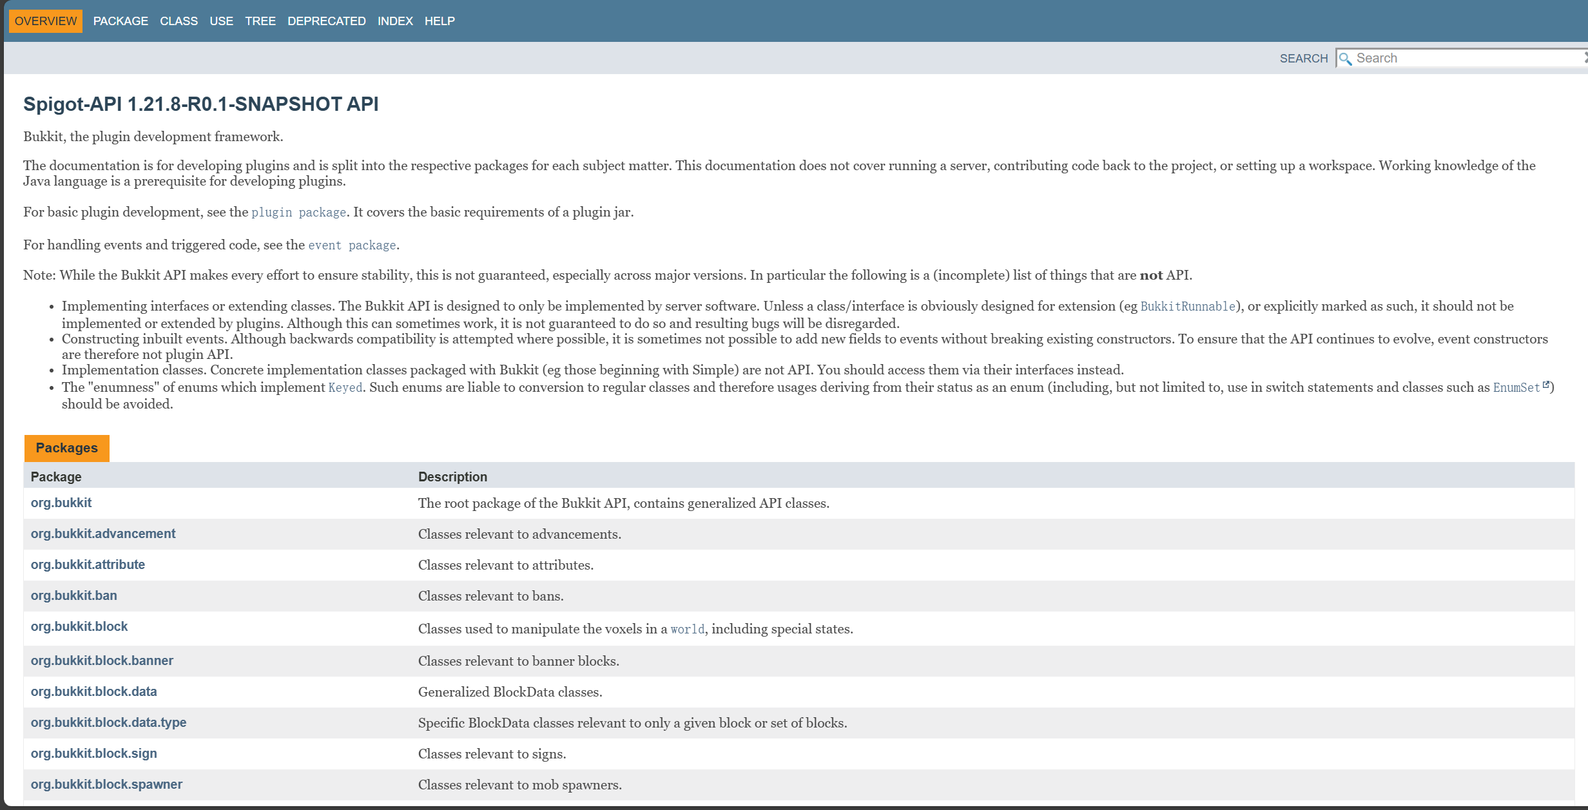
Task: Open the org.bukkit package
Action: tap(61, 503)
